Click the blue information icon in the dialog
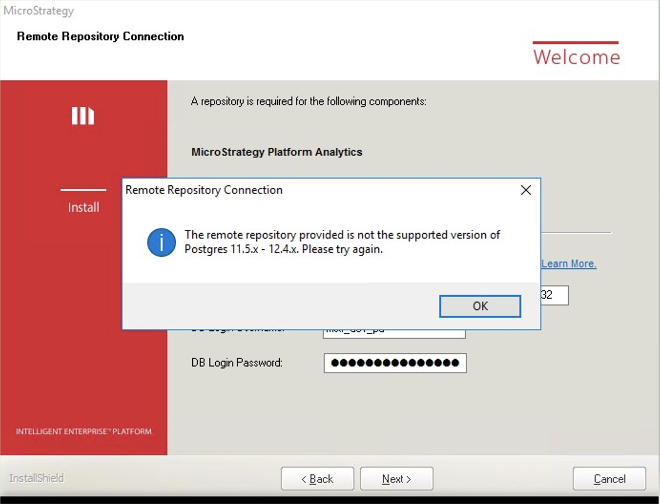 point(161,242)
